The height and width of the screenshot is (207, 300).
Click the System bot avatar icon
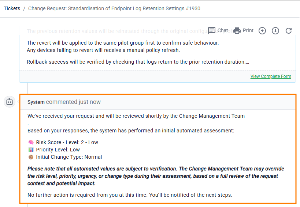[10, 102]
